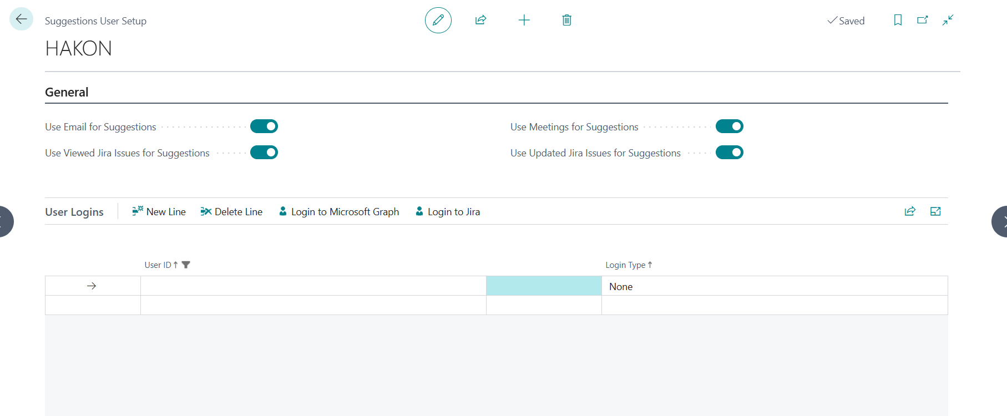Image resolution: width=1007 pixels, height=416 pixels.
Task: Select New Line action
Action: (159, 212)
